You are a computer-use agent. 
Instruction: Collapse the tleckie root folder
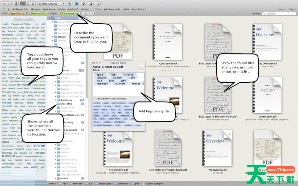49,18
